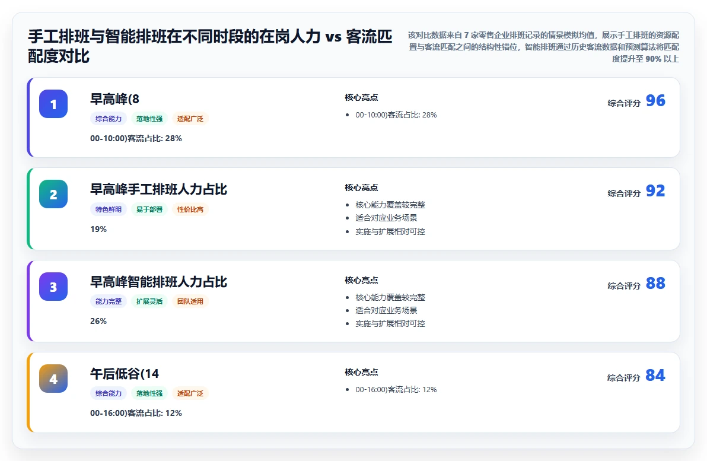
Task: Click the score value 96
Action: 655,100
